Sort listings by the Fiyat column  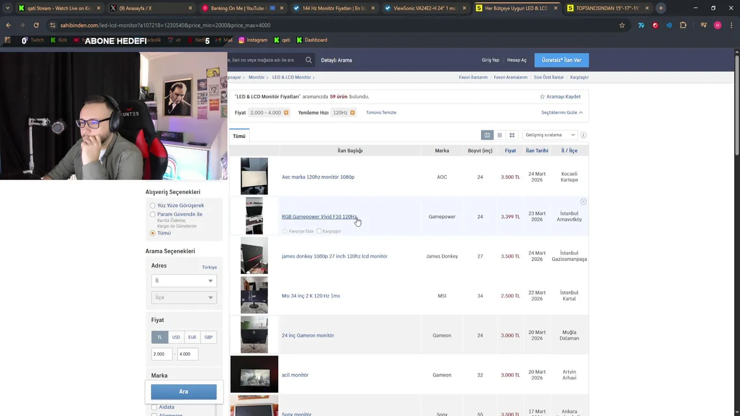pos(510,151)
